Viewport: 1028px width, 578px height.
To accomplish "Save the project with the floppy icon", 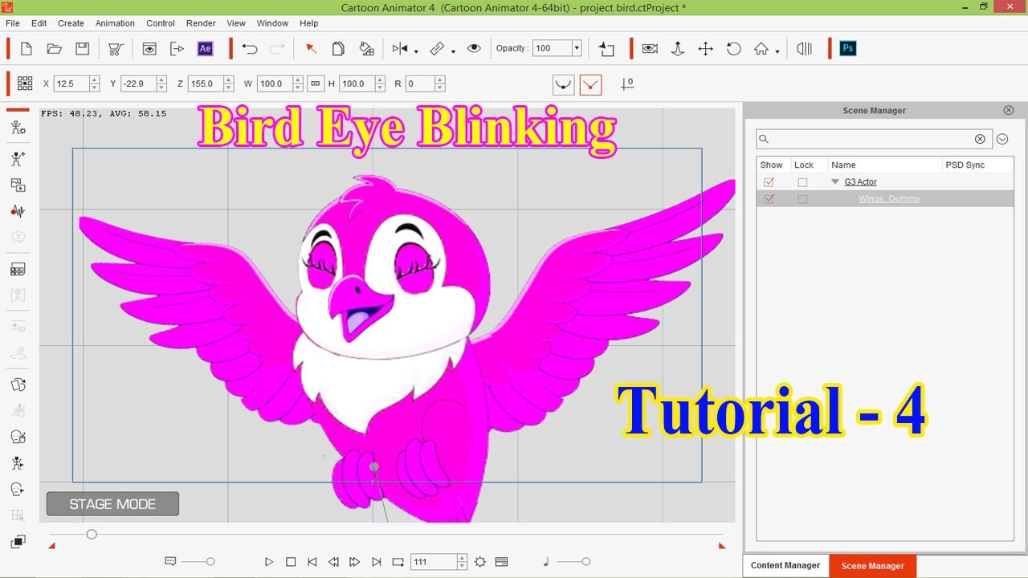I will point(82,49).
